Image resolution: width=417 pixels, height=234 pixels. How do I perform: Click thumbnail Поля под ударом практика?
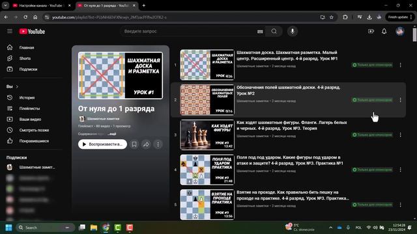(x=207, y=170)
